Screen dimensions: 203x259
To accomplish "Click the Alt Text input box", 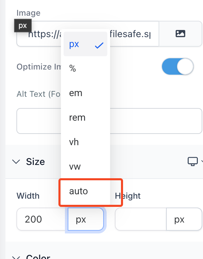I will [x=109, y=121].
